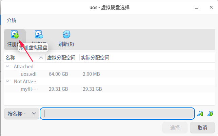Close the uos disk selector dialog
Viewport: 218px width, 136px height.
tap(210, 7)
